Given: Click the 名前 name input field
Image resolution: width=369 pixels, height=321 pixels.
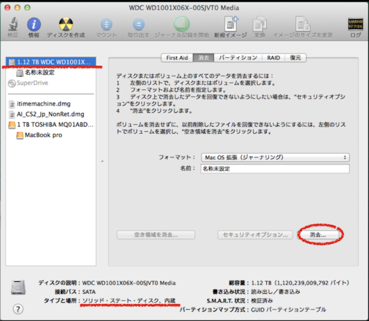Looking at the screenshot, I should click(x=275, y=168).
